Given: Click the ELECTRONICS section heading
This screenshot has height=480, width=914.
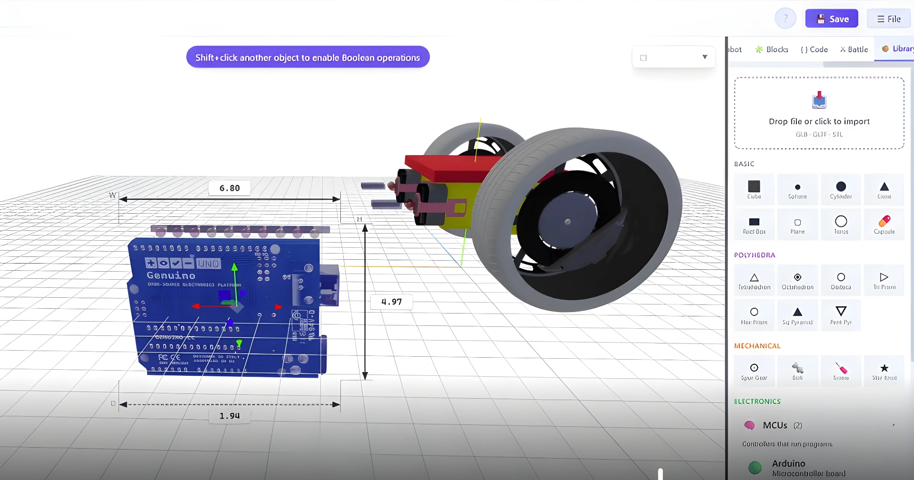Looking at the screenshot, I should tap(757, 402).
